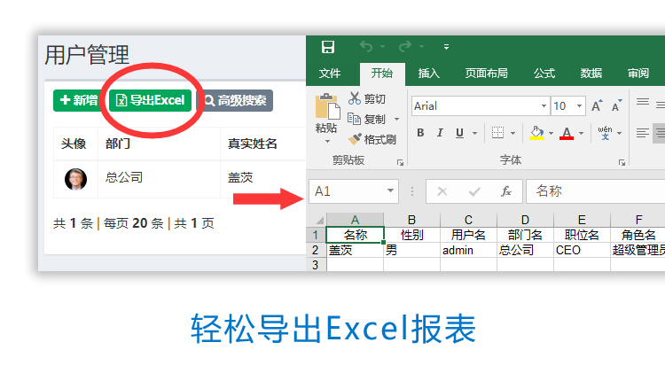The height and width of the screenshot is (381, 665).
Task: Redo the action in Excel toolbar
Action: pyautogui.click(x=405, y=46)
